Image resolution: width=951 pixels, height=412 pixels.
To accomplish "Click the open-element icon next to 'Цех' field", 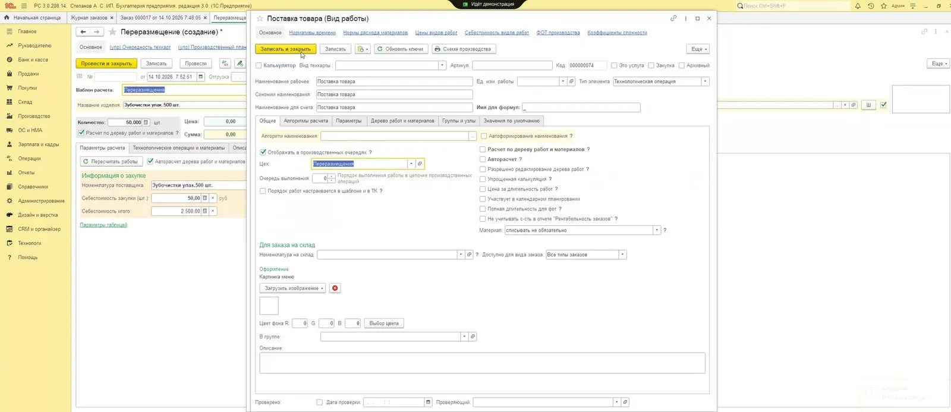I will [x=420, y=163].
